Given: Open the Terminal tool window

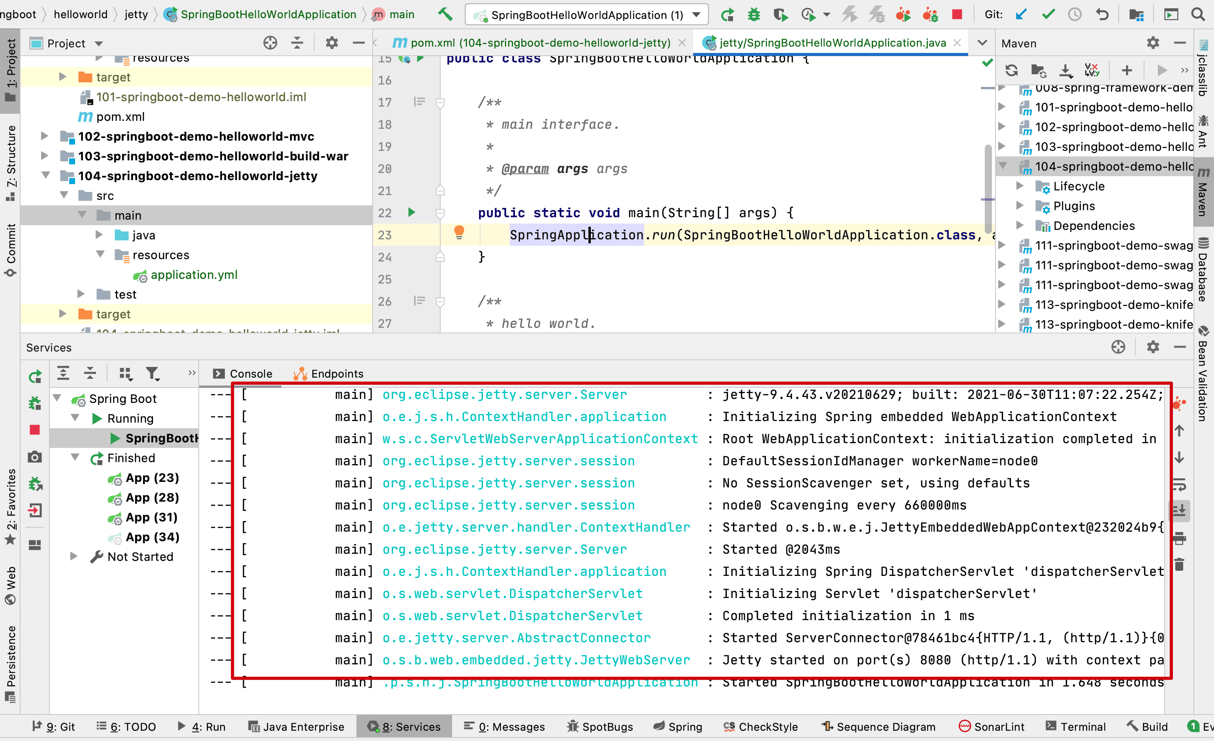Looking at the screenshot, I should (x=1076, y=727).
